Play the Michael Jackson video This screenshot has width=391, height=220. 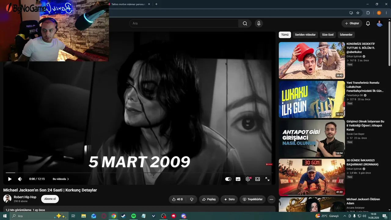[x=10, y=179]
